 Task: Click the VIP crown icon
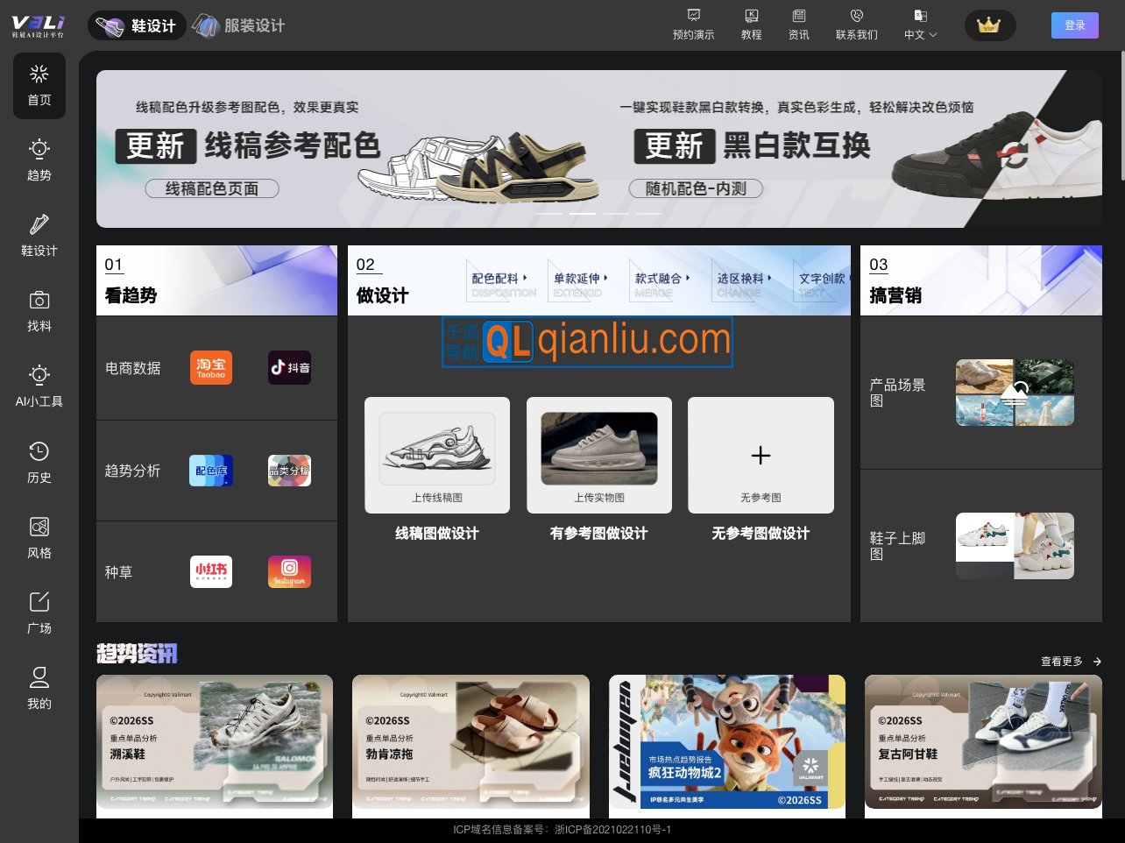tap(990, 25)
